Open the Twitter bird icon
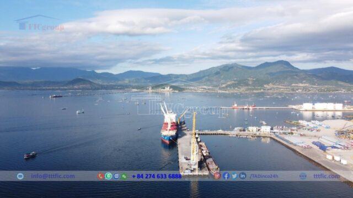The height and width of the screenshot is (198, 353). [234, 176]
